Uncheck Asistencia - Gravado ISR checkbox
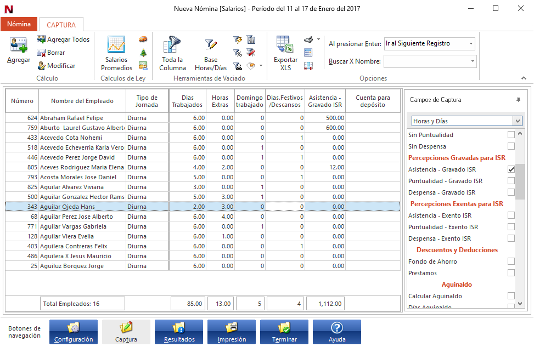 (x=511, y=169)
